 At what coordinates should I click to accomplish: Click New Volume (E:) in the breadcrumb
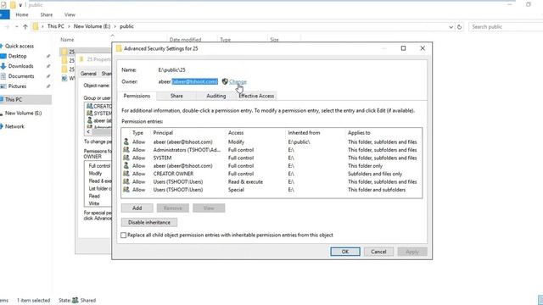point(92,26)
